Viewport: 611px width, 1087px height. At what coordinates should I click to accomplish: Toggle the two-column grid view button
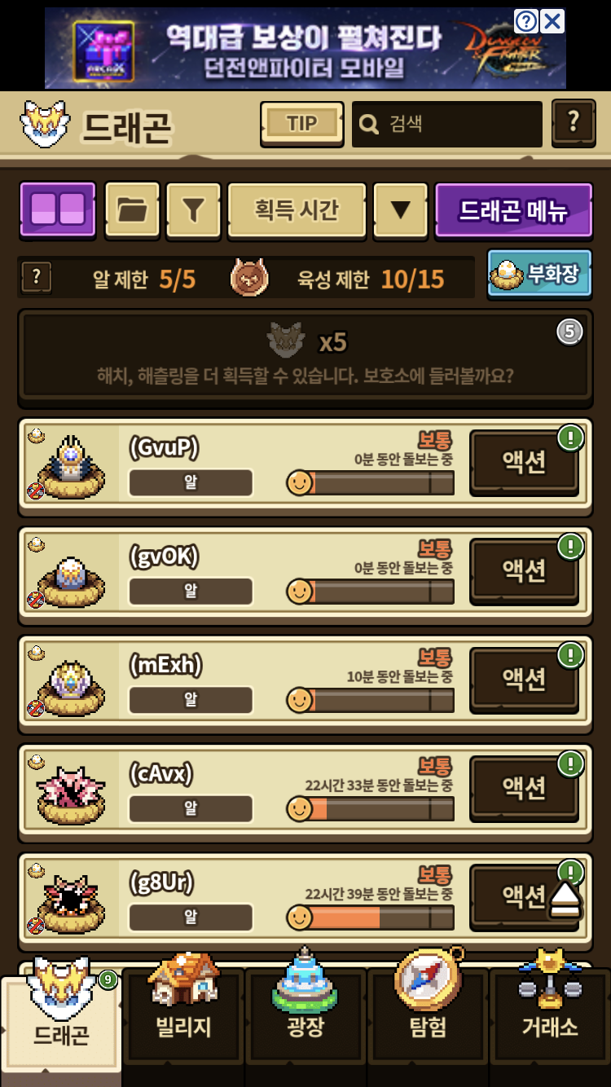click(57, 209)
